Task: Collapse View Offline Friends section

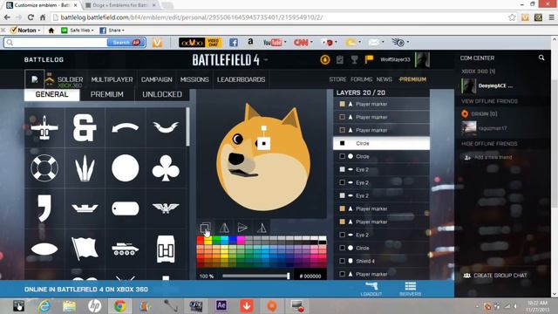Action: (489, 101)
